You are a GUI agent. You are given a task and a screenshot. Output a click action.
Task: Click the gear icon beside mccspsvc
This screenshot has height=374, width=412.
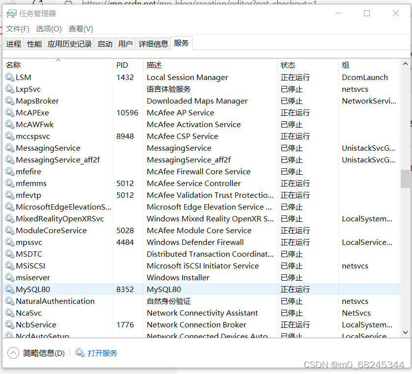click(x=10, y=136)
